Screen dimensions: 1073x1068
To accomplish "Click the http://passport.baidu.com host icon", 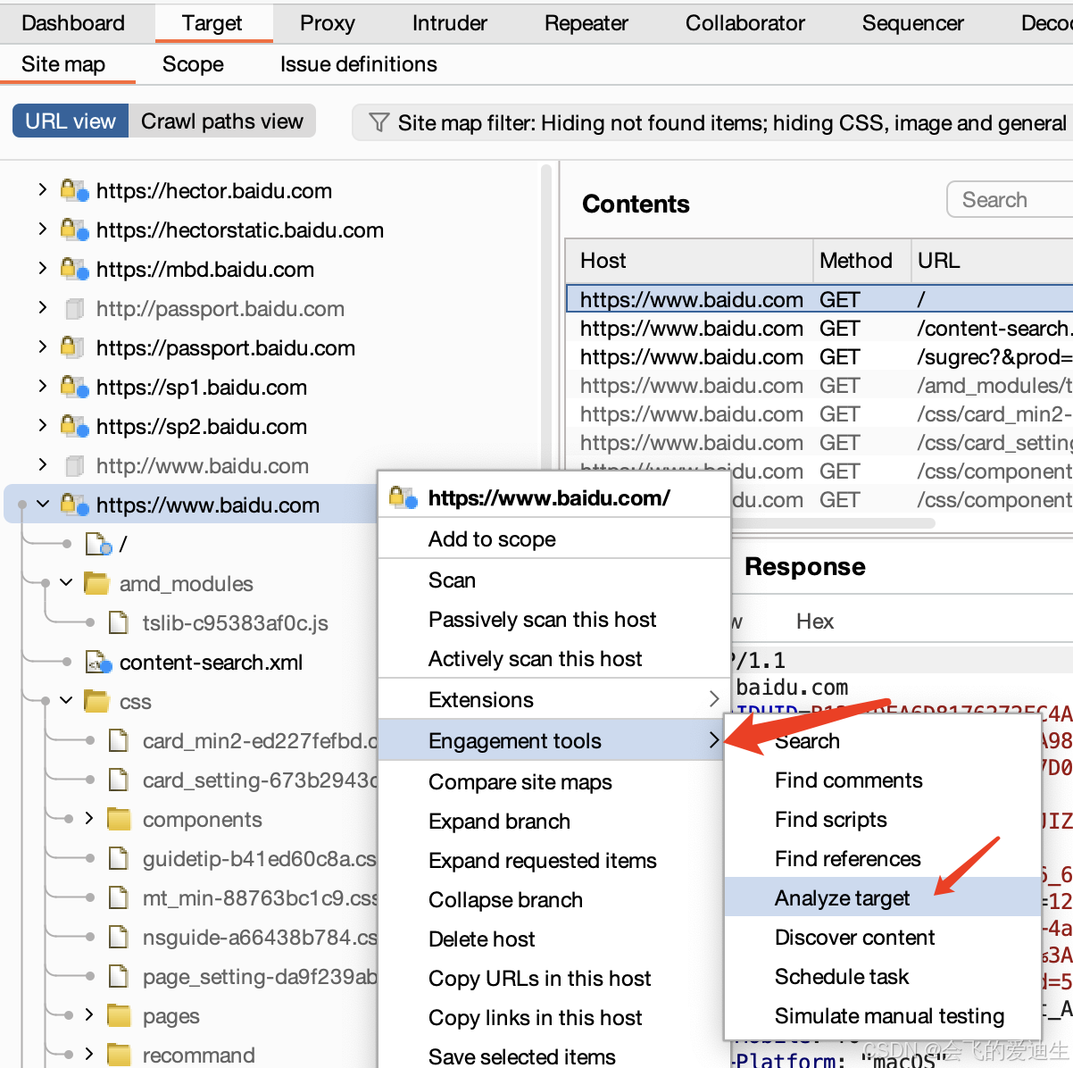I will tap(75, 308).
